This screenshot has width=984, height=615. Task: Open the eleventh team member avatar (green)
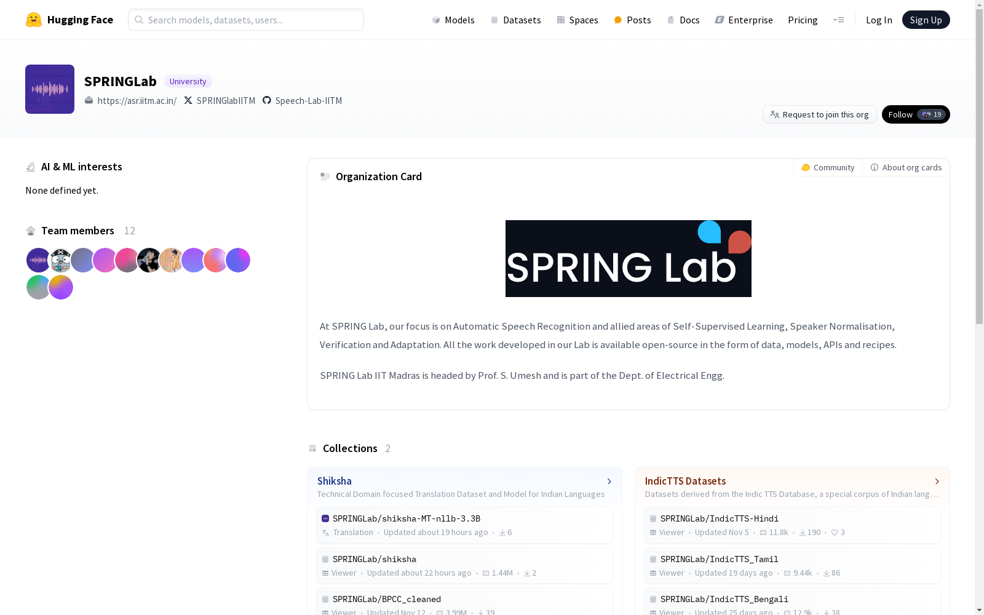point(38,287)
